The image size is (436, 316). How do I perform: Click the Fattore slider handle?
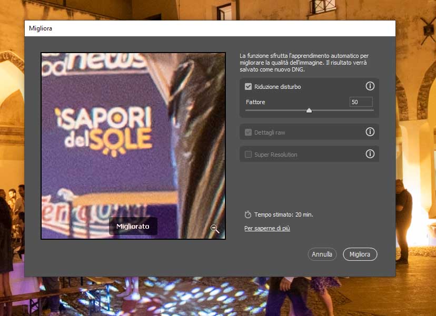tap(309, 110)
